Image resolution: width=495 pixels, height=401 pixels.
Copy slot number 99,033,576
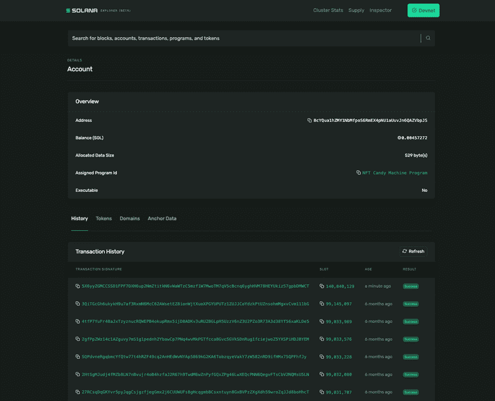click(x=322, y=339)
